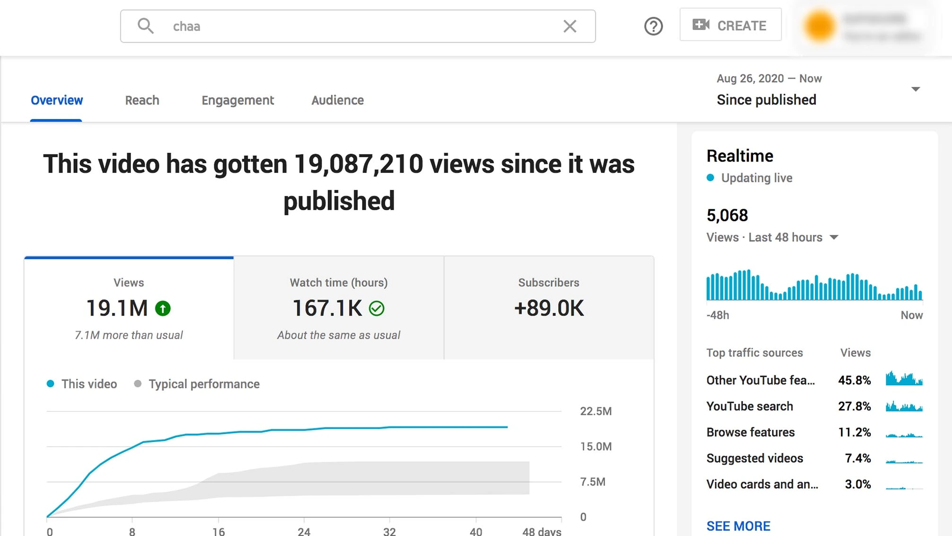Switch to the Reach tab

click(142, 100)
